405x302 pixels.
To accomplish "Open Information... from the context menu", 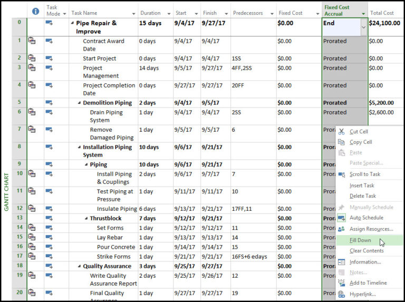I will pyautogui.click(x=369, y=262).
